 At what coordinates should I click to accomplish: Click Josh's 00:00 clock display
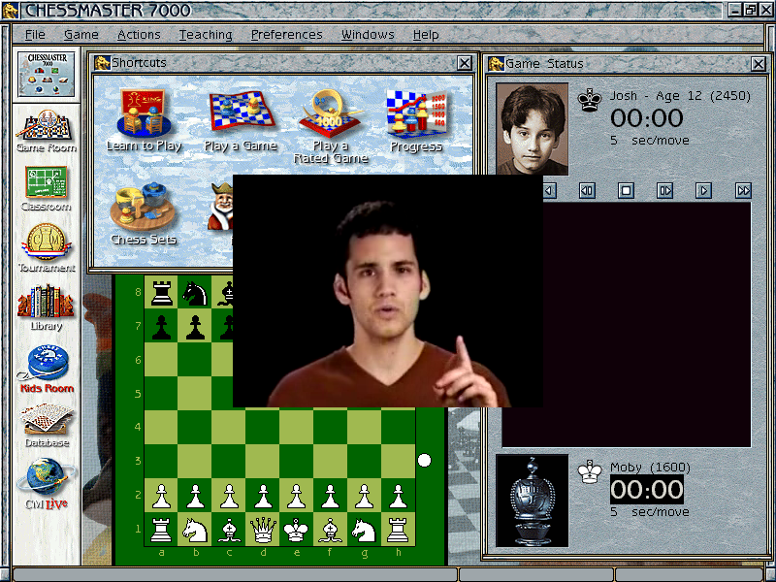pos(647,117)
